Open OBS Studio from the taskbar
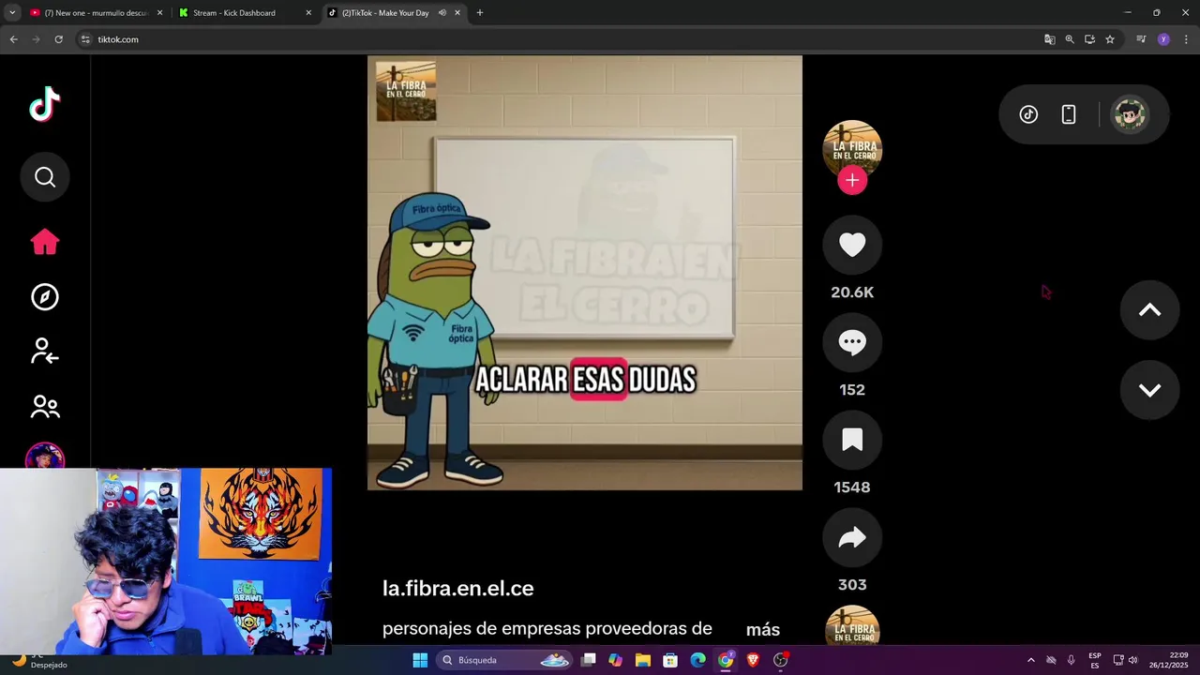This screenshot has height=675, width=1200. 781,660
